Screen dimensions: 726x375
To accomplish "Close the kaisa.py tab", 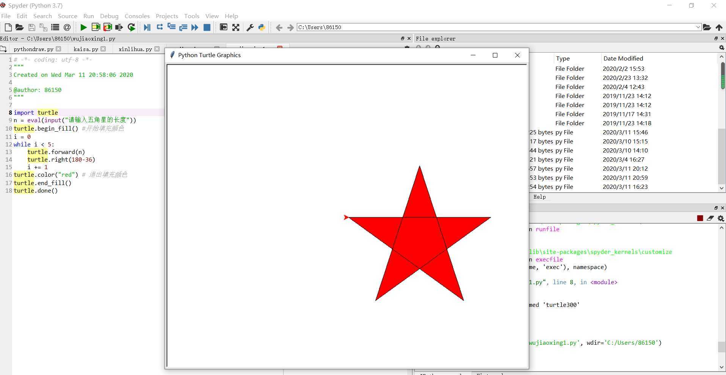I will coord(103,49).
